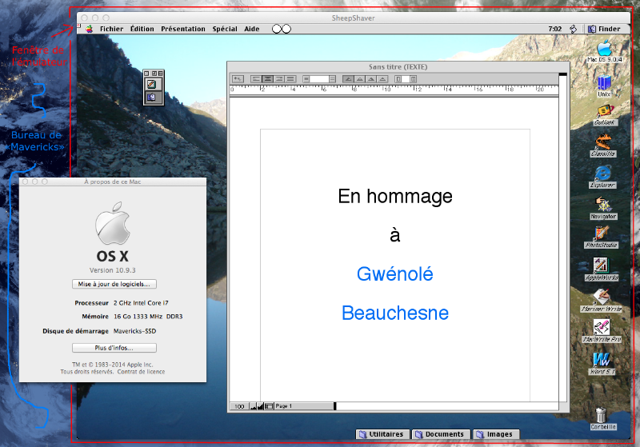Open the Unix disk icon on desktop
Image resolution: width=640 pixels, height=447 pixels.
pyautogui.click(x=604, y=86)
